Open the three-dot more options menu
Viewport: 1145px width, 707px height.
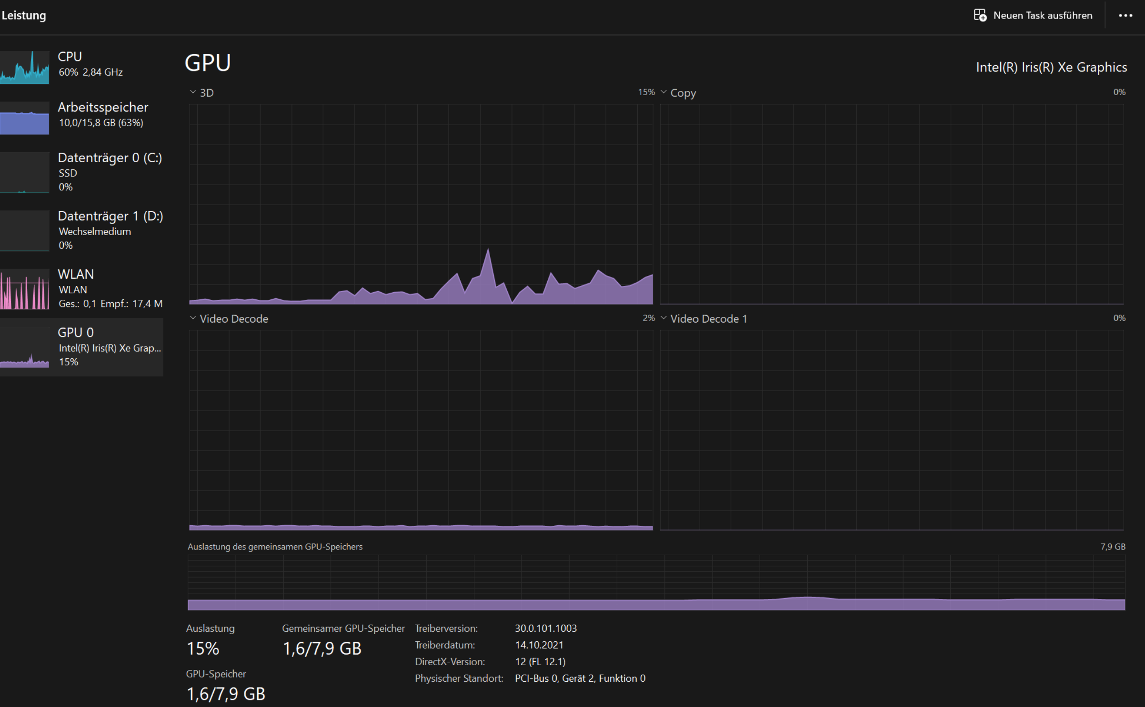[1125, 15]
